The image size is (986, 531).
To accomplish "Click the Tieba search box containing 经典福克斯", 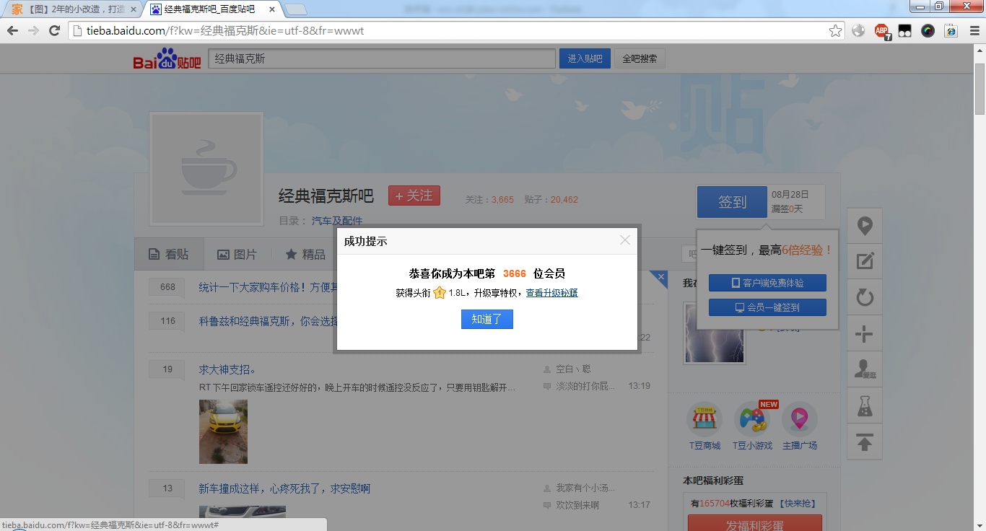I will coord(382,59).
